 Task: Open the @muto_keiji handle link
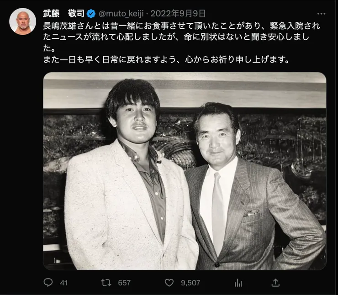coord(121,14)
